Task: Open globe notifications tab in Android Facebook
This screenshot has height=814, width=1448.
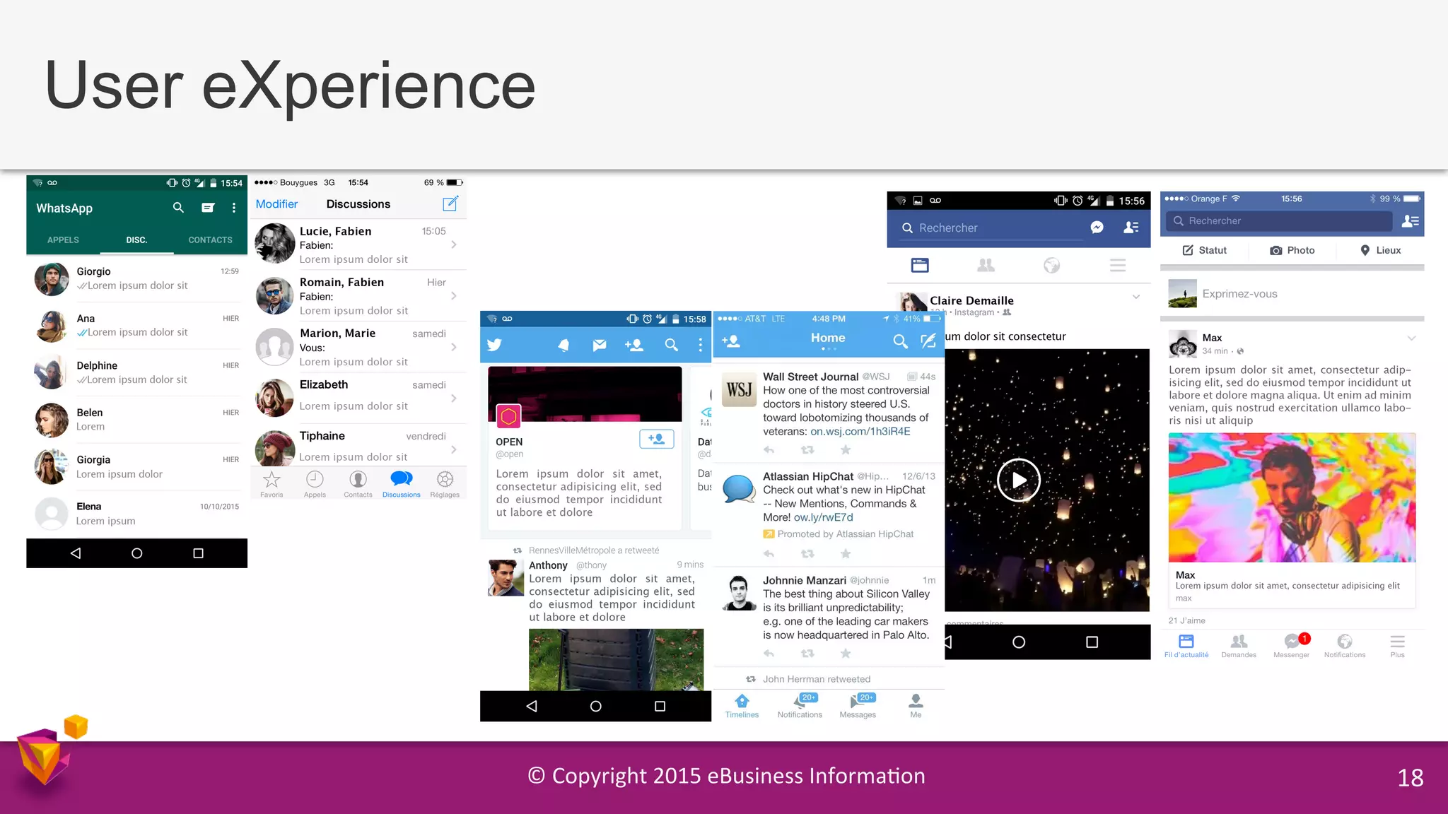Action: click(x=1052, y=266)
